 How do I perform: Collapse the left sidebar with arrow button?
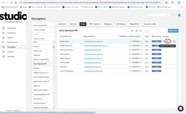(x=26, y=24)
